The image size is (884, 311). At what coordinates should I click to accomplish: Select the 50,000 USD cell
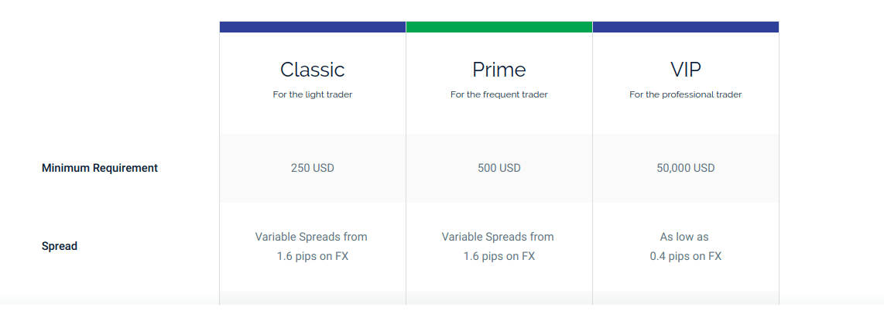[686, 168]
